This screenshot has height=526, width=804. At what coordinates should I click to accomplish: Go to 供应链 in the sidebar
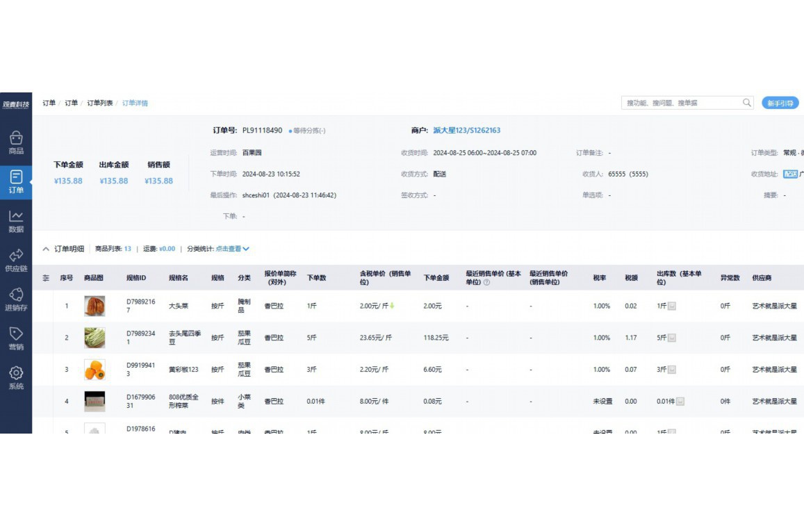(x=16, y=260)
